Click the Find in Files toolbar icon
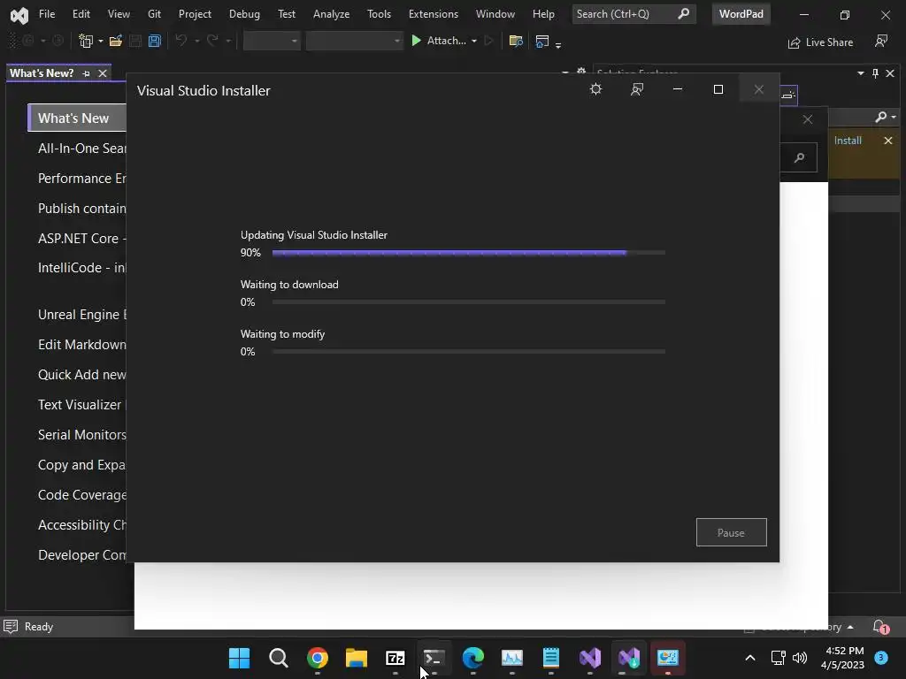The width and height of the screenshot is (906, 679). click(x=516, y=41)
